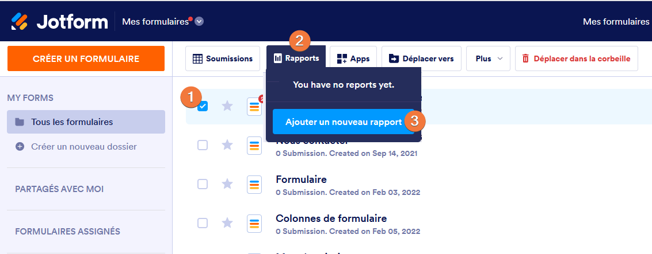Click form icon of Sep 14, 2021 form
The width and height of the screenshot is (652, 254).
point(254,146)
